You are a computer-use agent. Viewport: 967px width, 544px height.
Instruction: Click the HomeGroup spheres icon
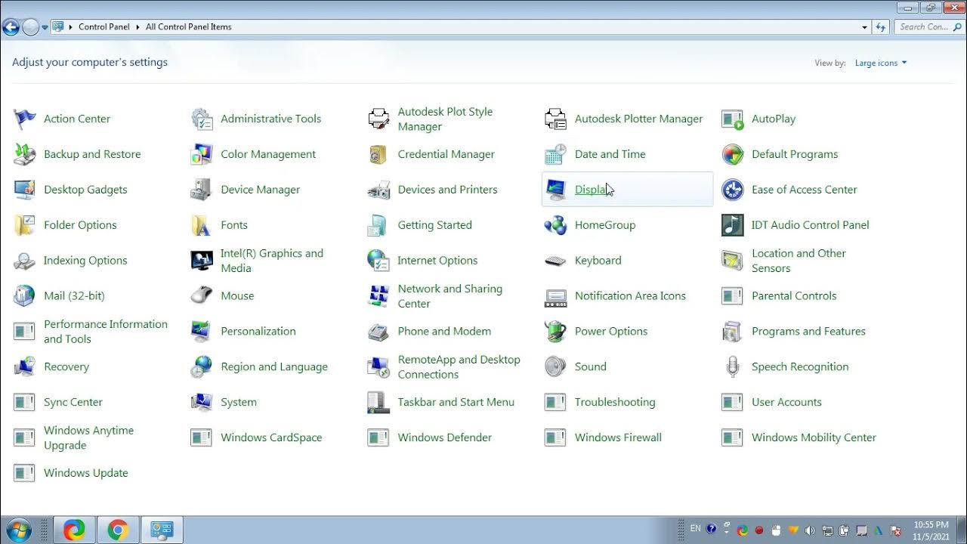pos(555,225)
